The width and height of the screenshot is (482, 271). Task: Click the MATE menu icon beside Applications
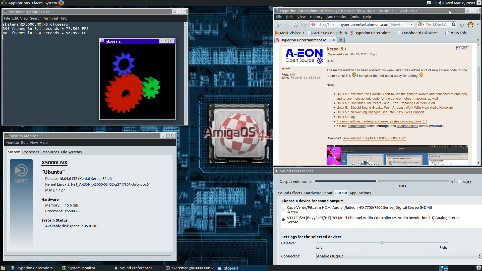click(4, 3)
